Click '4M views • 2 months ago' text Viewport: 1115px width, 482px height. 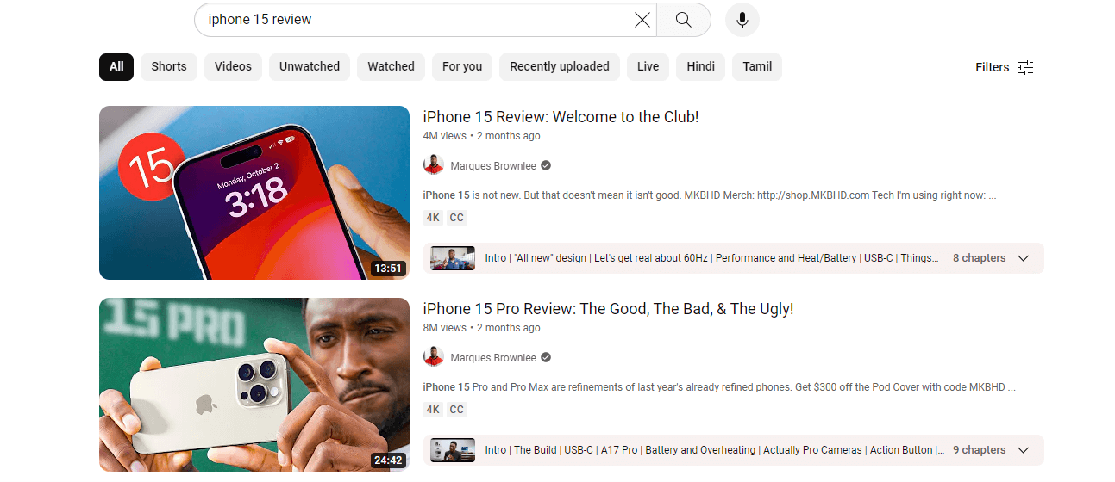482,136
